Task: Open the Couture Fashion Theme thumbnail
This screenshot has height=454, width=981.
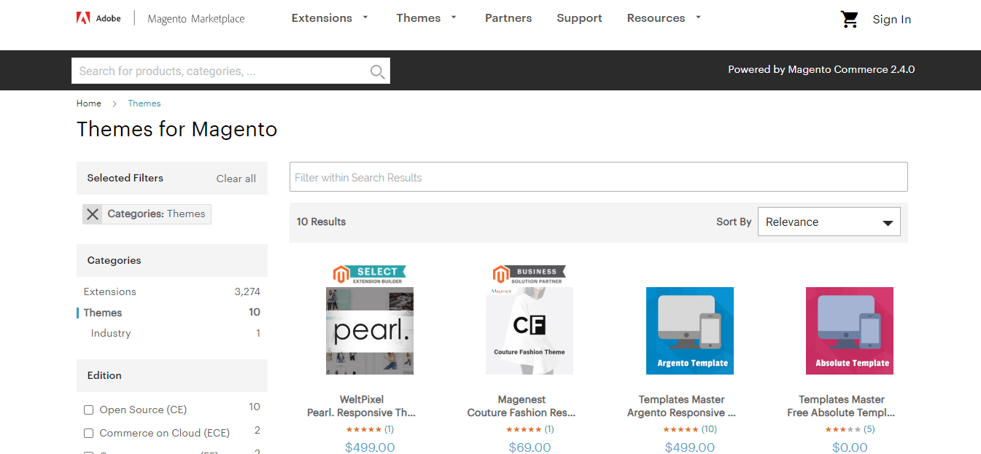Action: click(530, 331)
